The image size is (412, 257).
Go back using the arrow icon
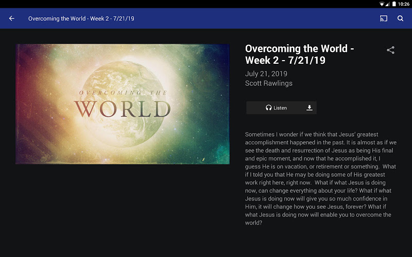(x=11, y=19)
